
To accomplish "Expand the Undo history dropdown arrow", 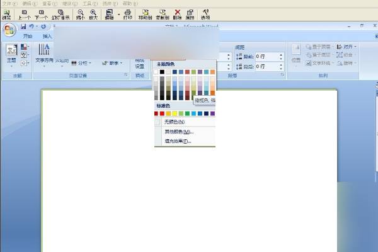I will (37, 26).
